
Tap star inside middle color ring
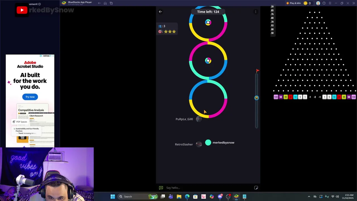click(208, 61)
